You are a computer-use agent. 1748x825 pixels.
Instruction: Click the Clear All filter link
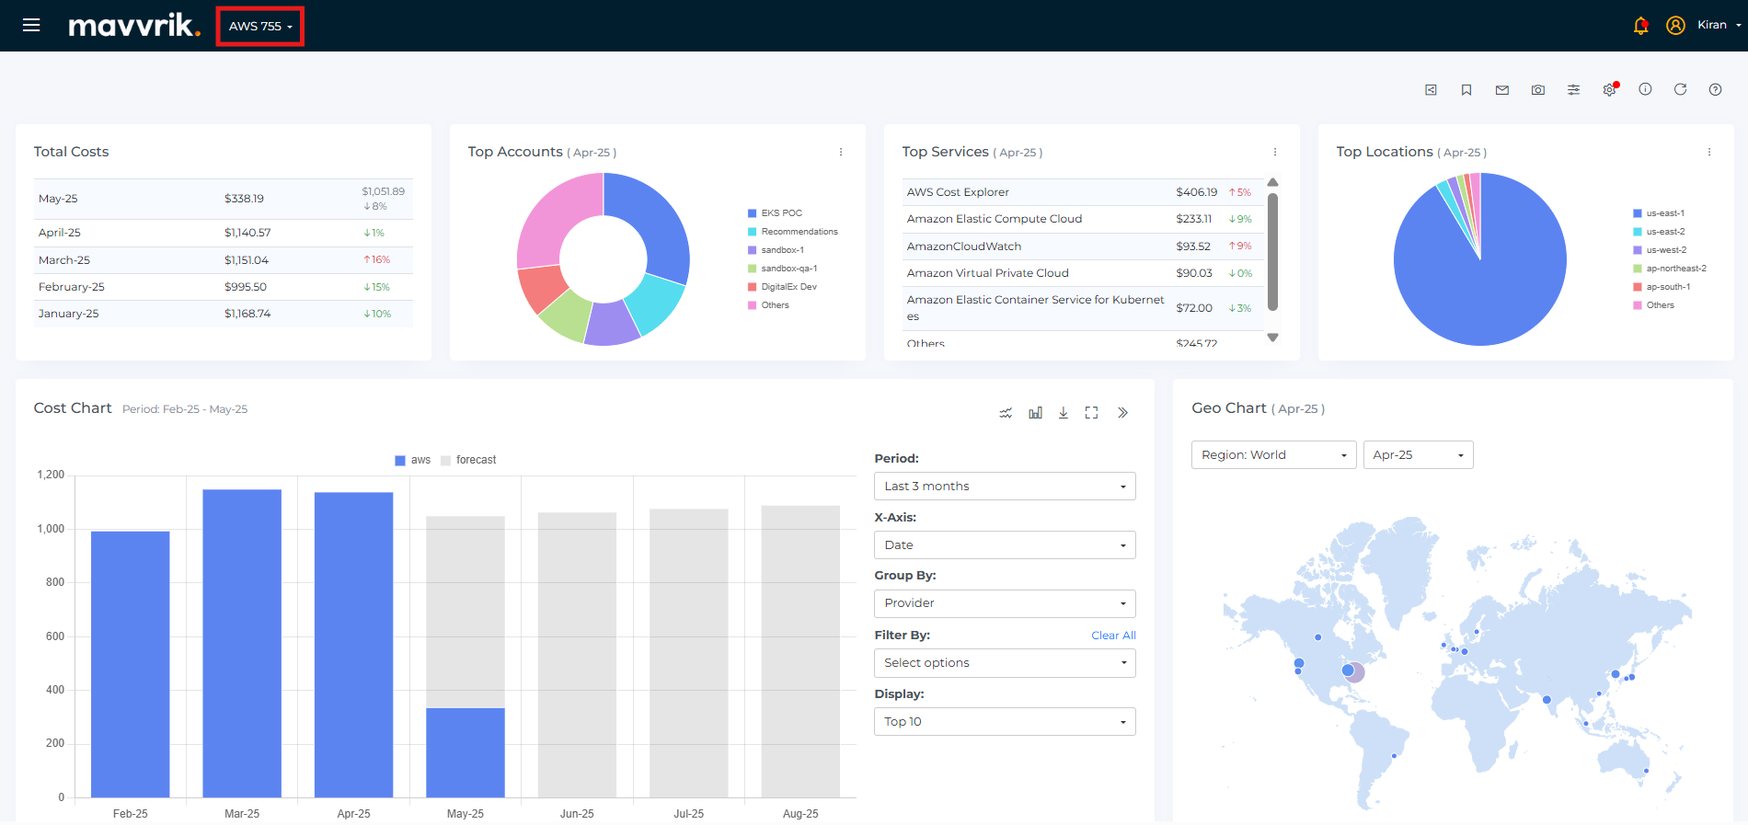pyautogui.click(x=1113, y=636)
